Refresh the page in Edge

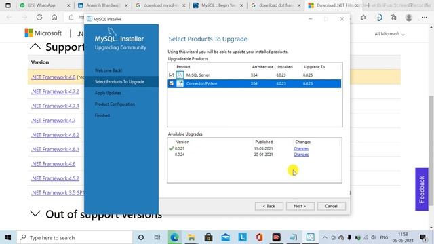click(x=39, y=18)
